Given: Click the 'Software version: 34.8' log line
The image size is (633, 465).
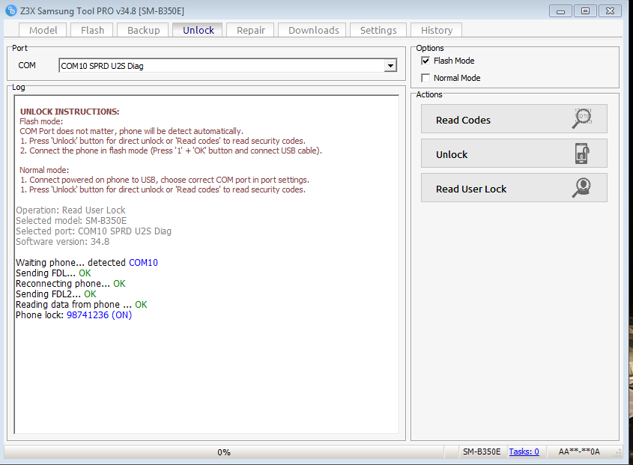Looking at the screenshot, I should [63, 241].
